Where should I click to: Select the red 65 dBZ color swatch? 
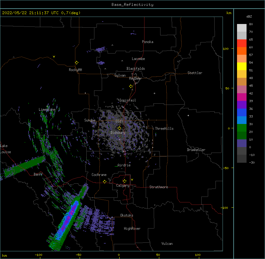pyautogui.click(x=242, y=43)
